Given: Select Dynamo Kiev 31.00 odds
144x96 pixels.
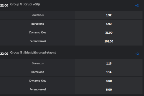Looking at the screenshot, I should (x=109, y=33).
